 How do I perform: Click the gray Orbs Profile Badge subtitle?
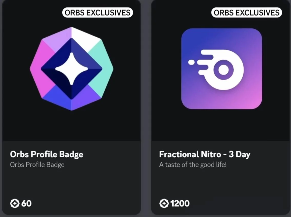point(37,165)
